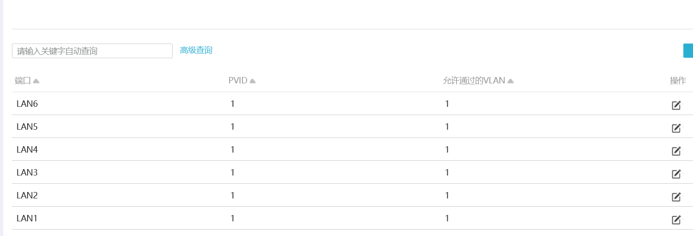
Task: Sort by 允许通过的VLAN column arrow
Action: click(x=510, y=81)
